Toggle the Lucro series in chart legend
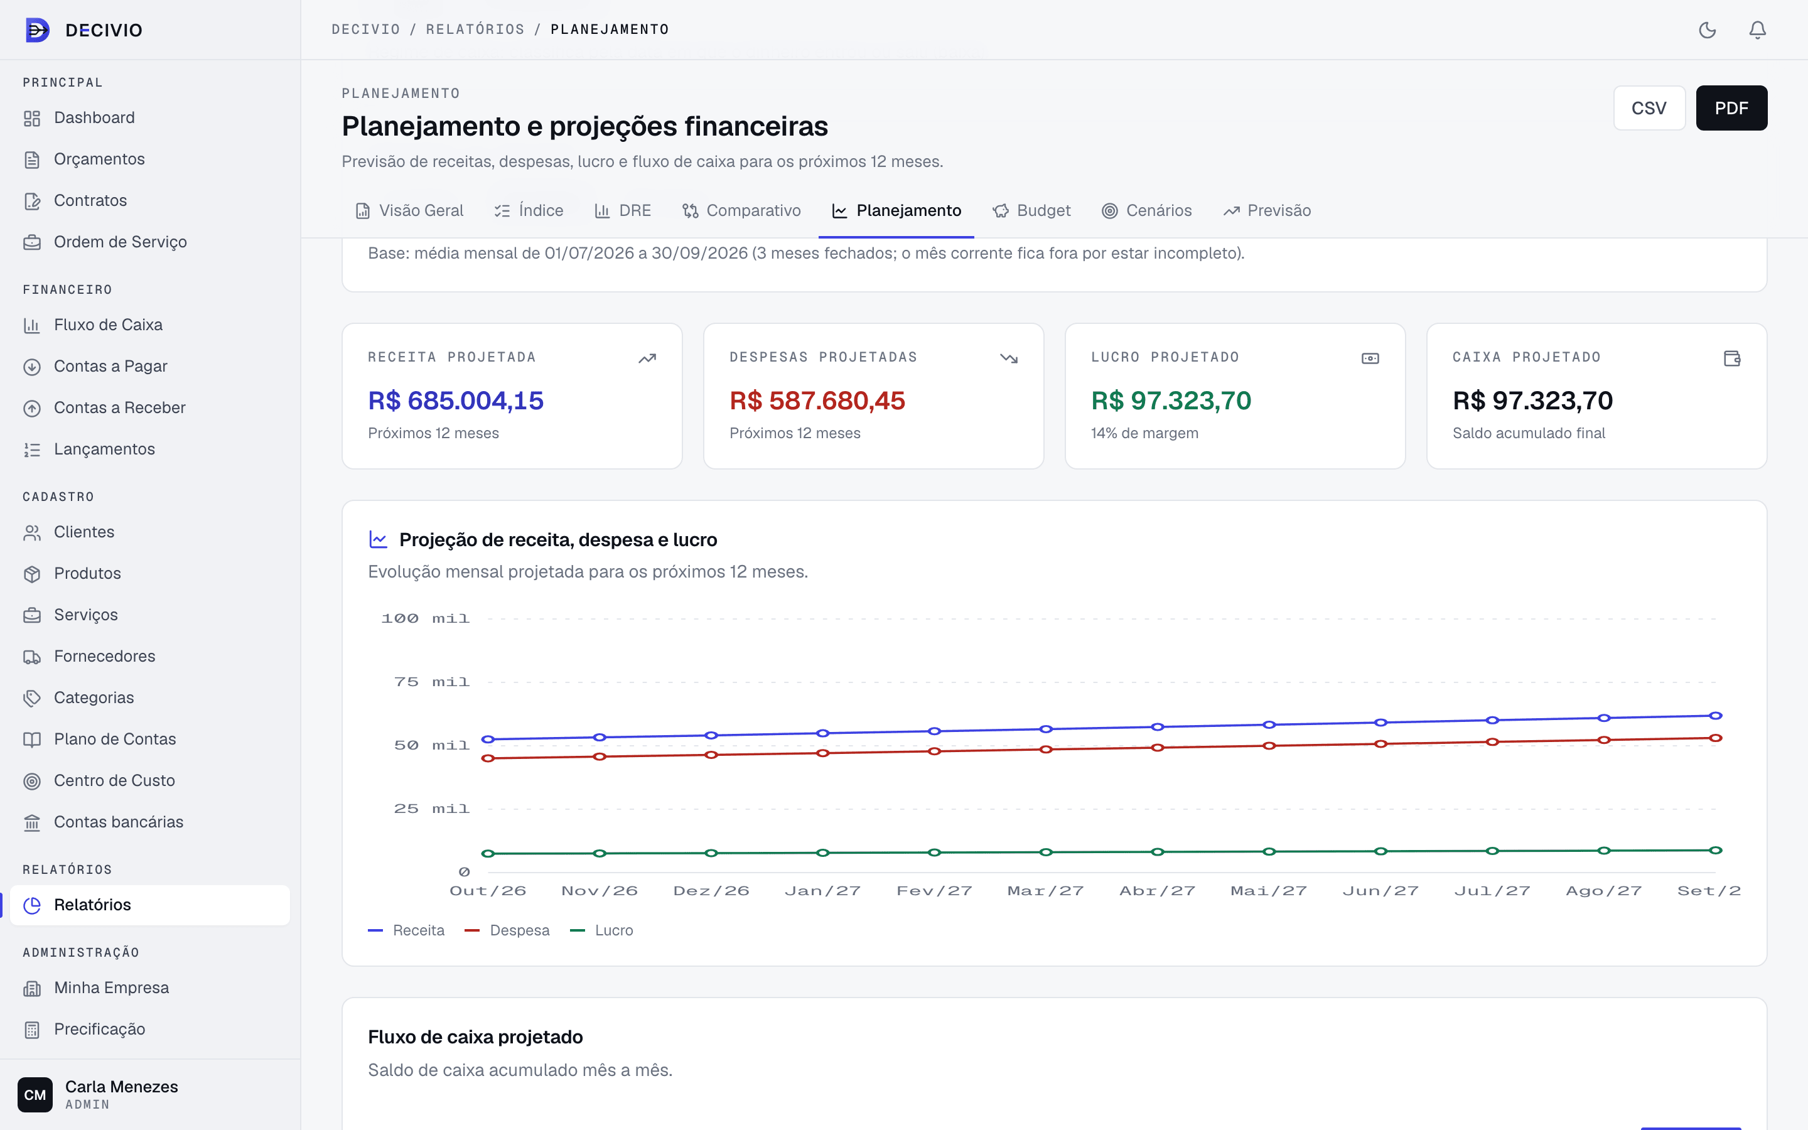Viewport: 1808px width, 1130px height. [601, 930]
